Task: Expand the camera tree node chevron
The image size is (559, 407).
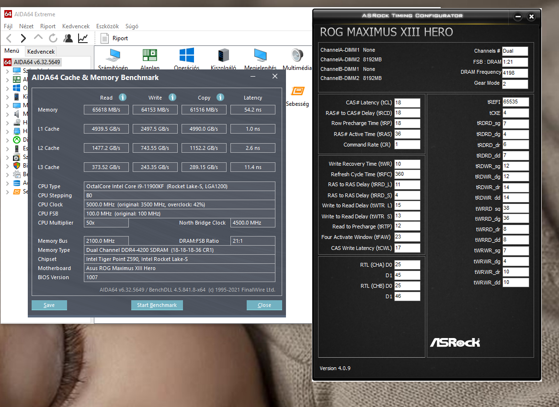Action: (x=8, y=157)
